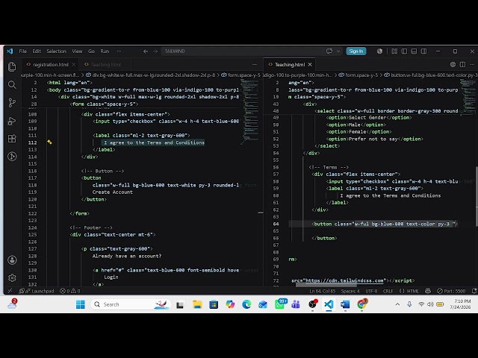Open the Search view in activity bar
The height and width of the screenshot is (358, 478).
coord(12,84)
